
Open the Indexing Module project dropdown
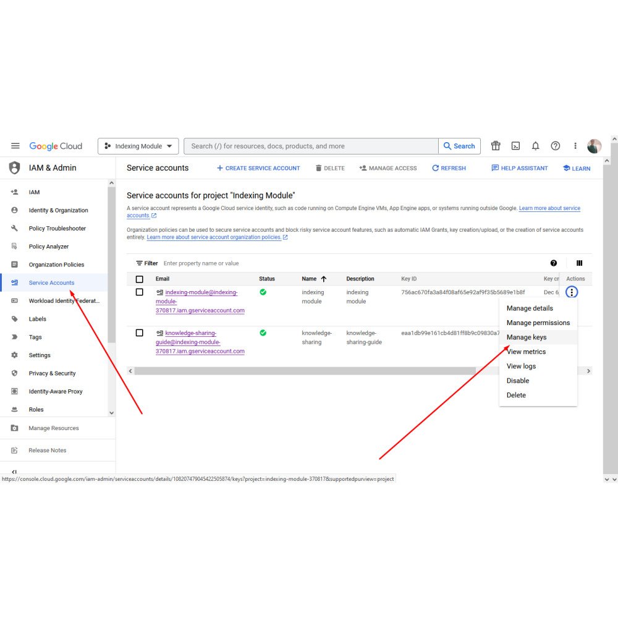click(138, 146)
